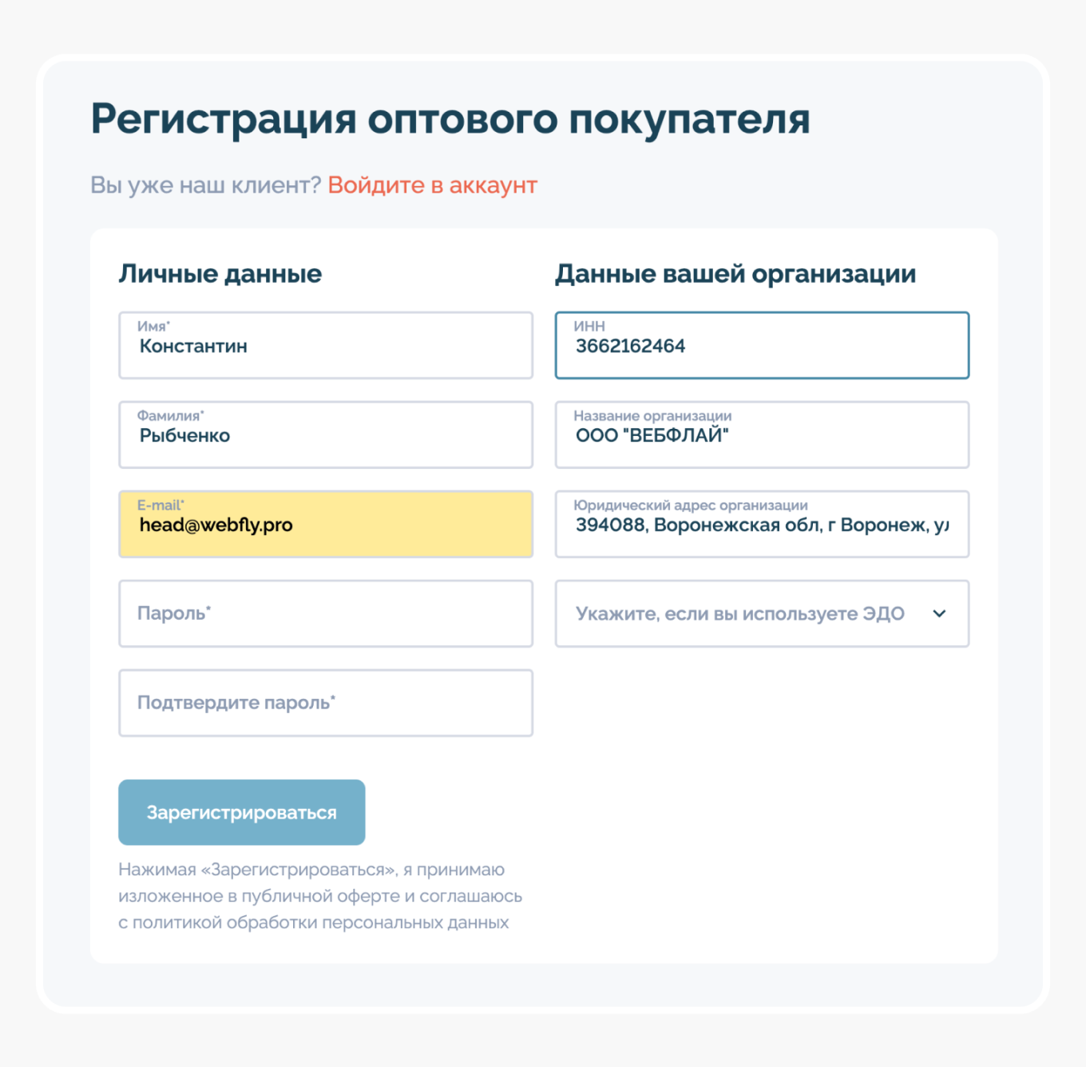Click the highlighted E-mail field
Screen dimensions: 1086x1067
(x=326, y=524)
